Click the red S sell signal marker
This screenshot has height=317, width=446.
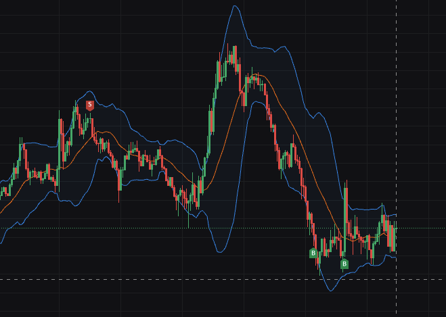90,105
